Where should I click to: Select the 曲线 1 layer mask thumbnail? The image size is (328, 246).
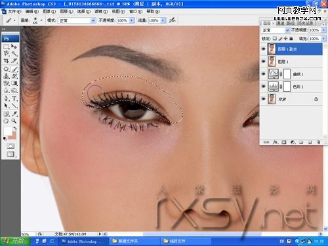(287, 74)
